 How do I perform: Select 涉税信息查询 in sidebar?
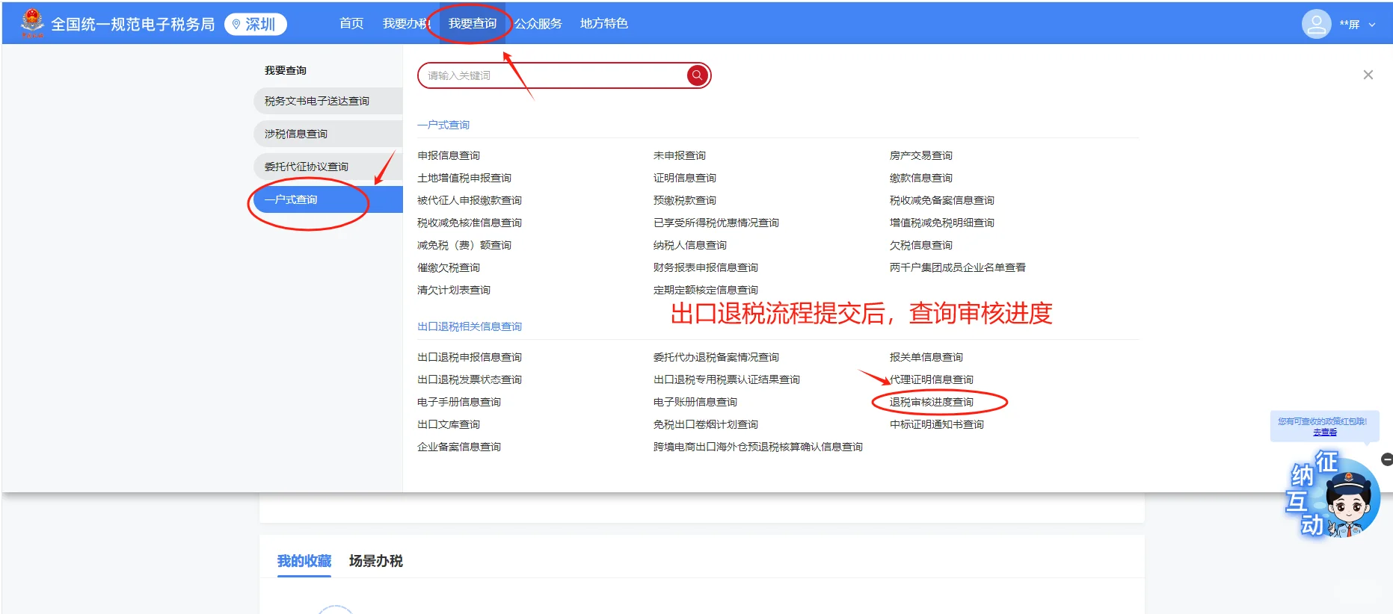(328, 134)
